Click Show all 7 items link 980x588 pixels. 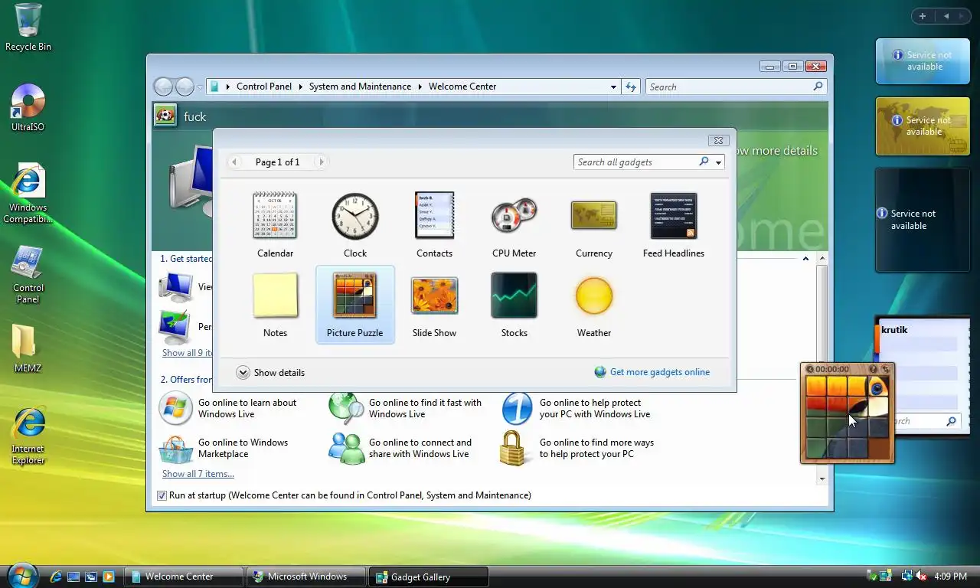click(x=198, y=474)
